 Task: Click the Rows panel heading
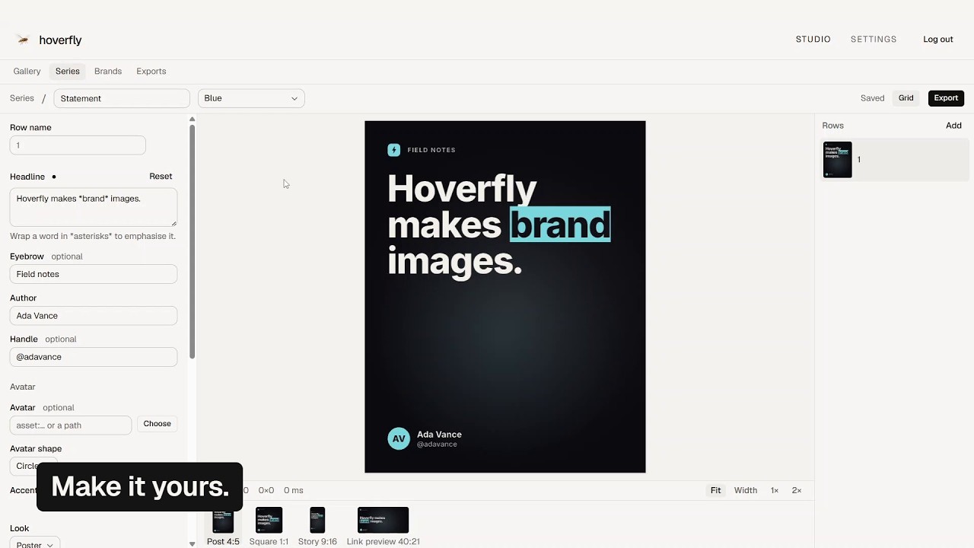click(832, 126)
